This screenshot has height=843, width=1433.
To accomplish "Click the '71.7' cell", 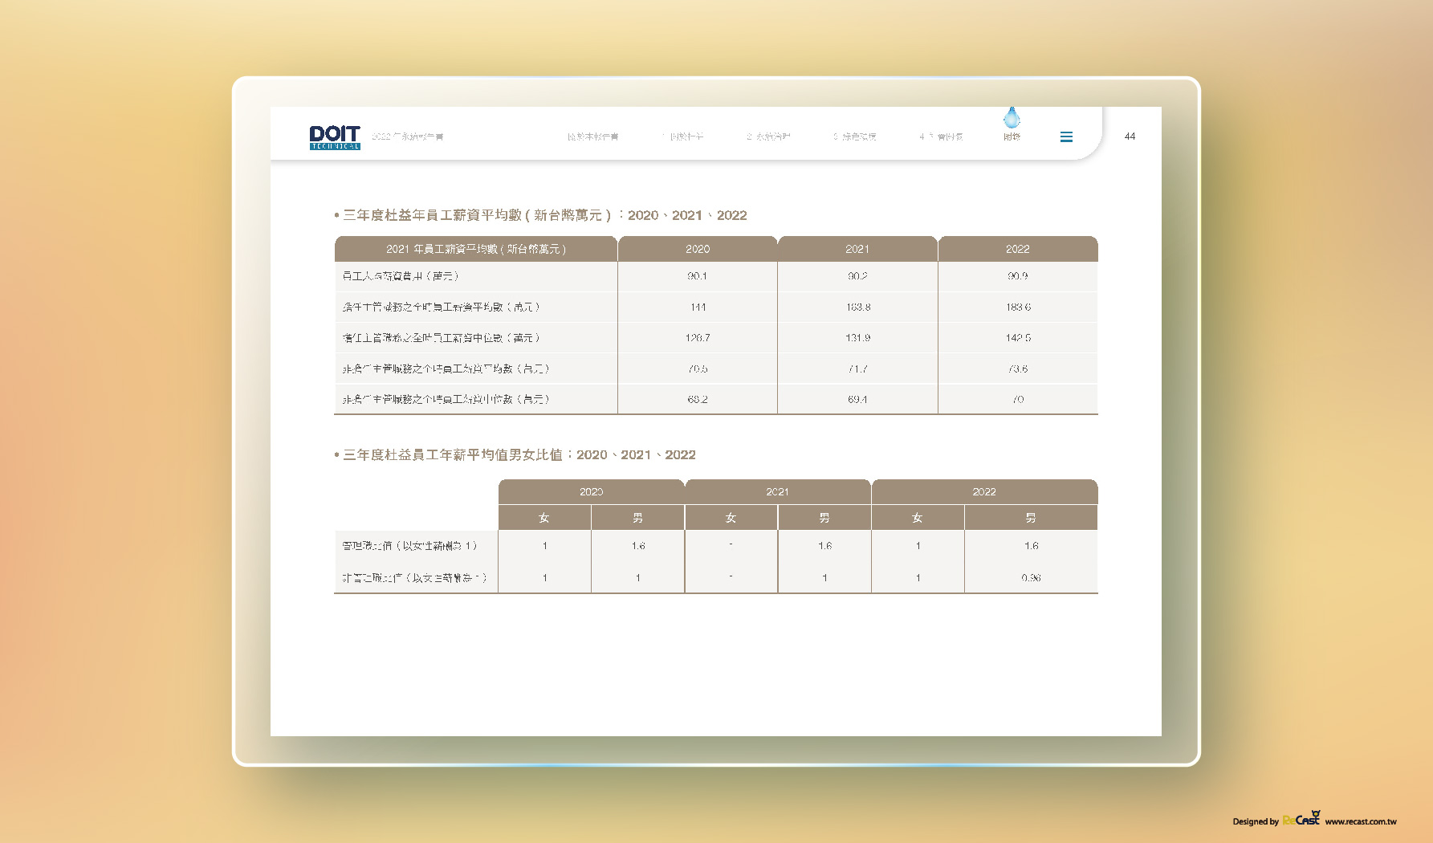I will click(x=857, y=369).
